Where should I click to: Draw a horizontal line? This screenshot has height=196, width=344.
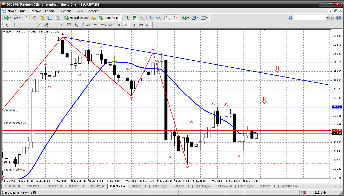point(31,25)
